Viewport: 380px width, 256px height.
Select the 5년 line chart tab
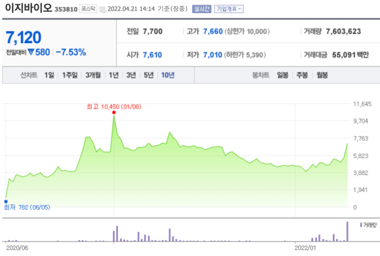(149, 75)
